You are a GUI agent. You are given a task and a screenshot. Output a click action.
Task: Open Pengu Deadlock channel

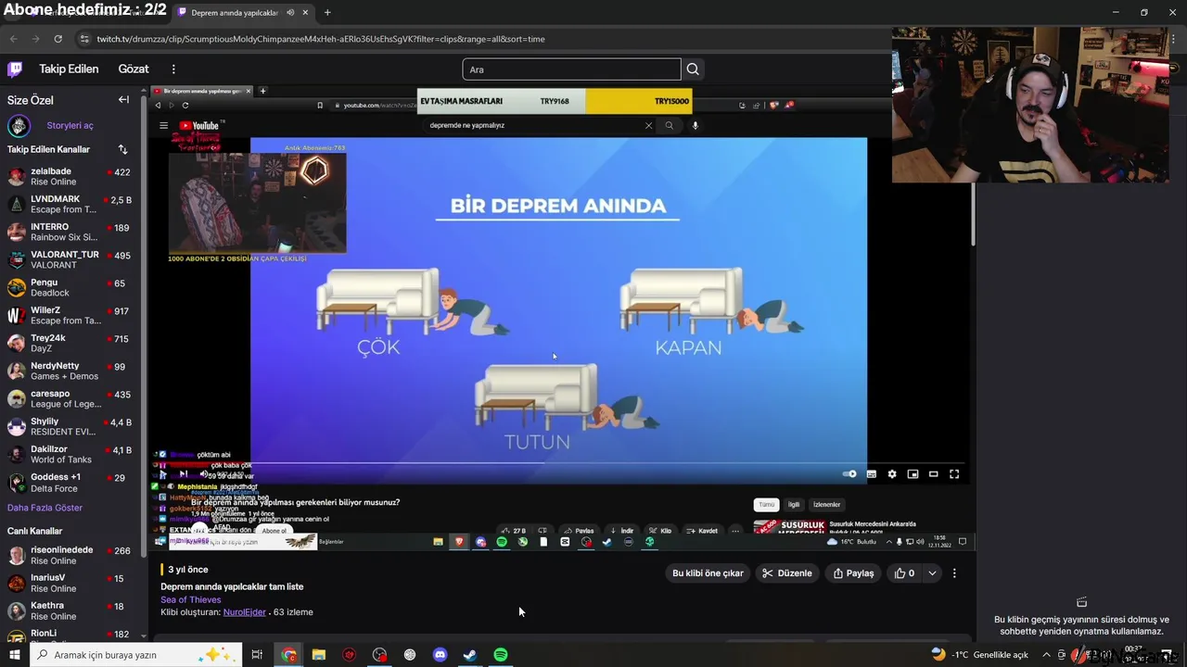[x=70, y=287]
